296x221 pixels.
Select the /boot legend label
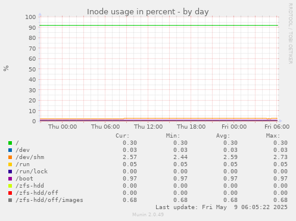click(24, 179)
